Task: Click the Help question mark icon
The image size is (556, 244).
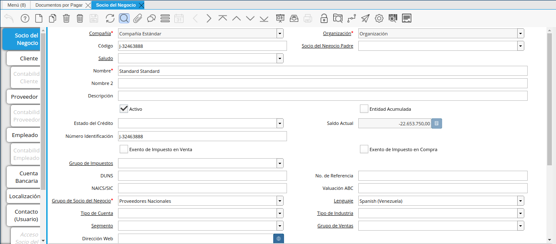Action: [25, 18]
